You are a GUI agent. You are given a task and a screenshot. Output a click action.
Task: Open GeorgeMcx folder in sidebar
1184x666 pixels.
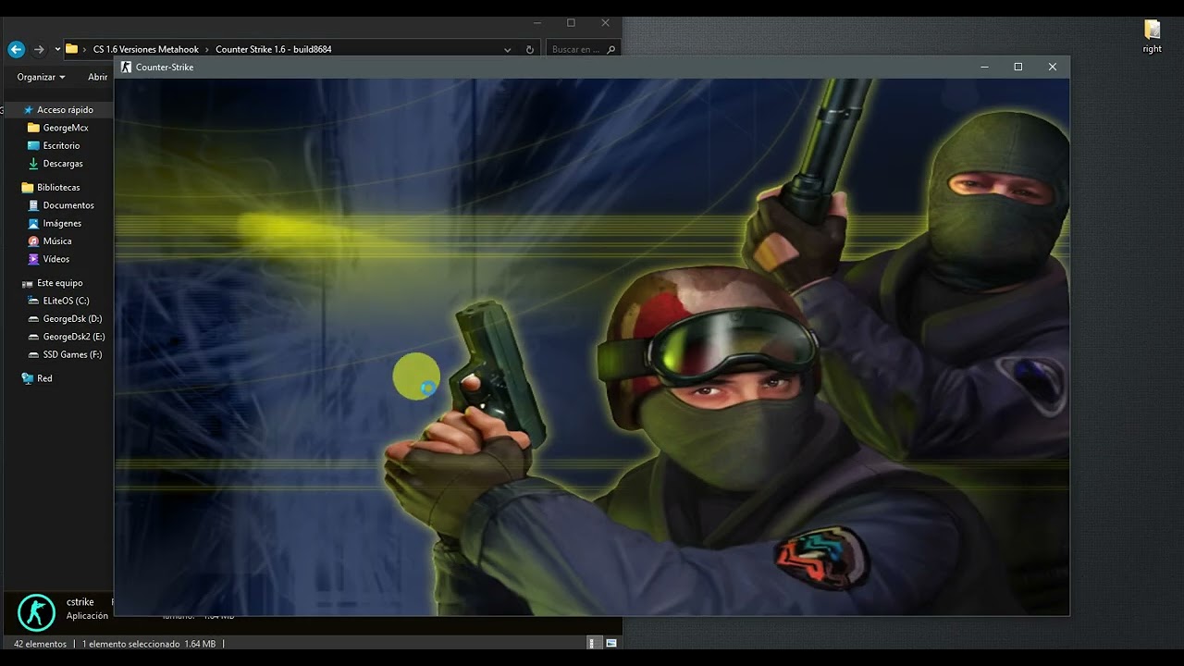point(66,128)
